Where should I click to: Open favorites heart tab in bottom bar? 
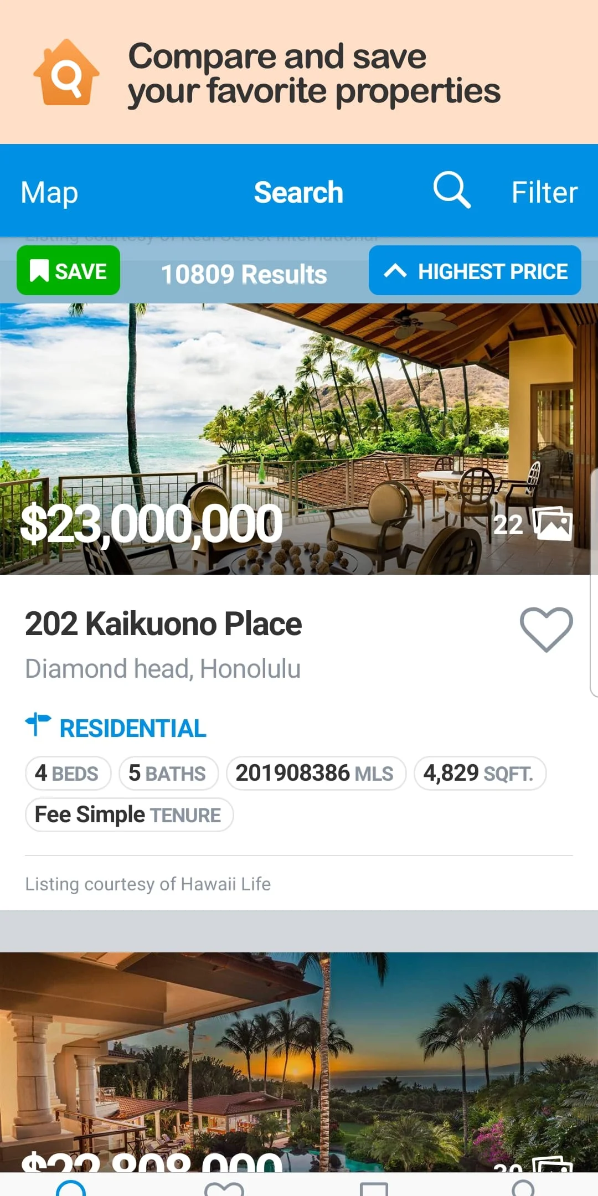(x=224, y=1188)
